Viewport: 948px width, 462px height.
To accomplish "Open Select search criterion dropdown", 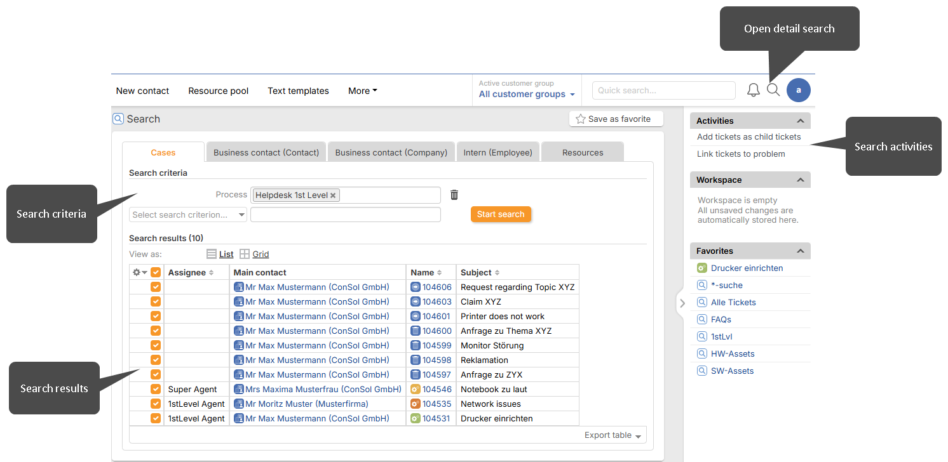I will 188,214.
